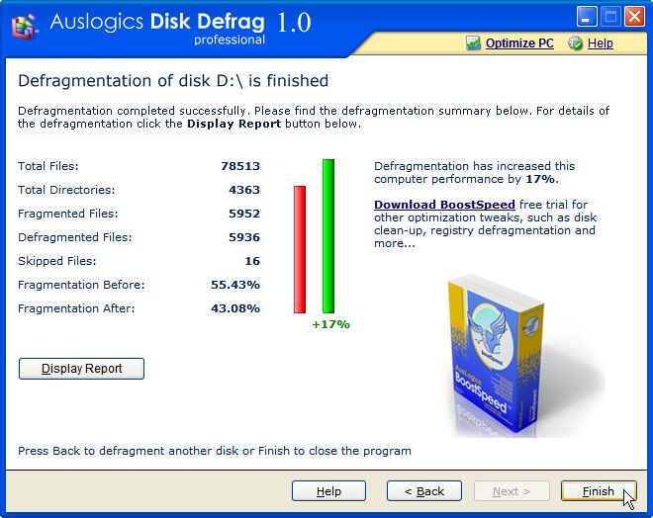This screenshot has width=653, height=518.
Task: Follow the Download BoostSpeed link
Action: (444, 205)
